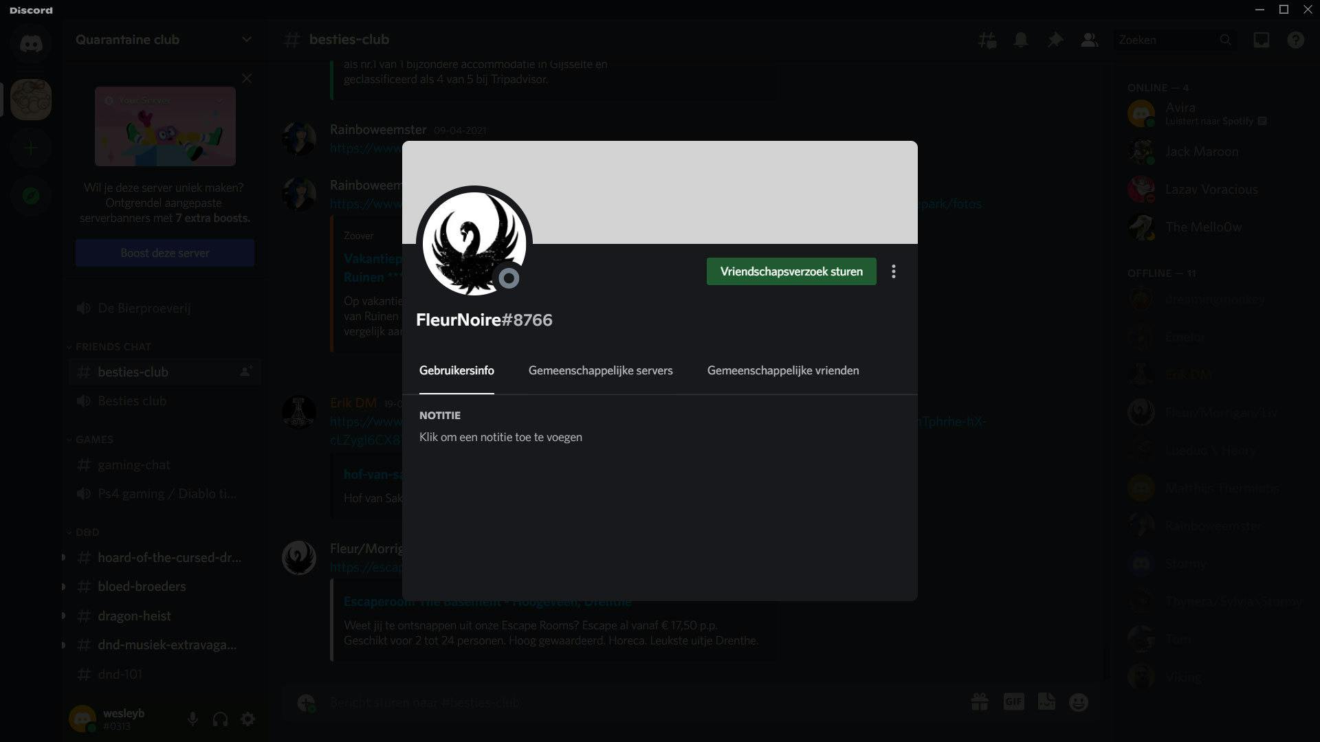Switch to Gemeenschappelijke vrienden tab

782,370
